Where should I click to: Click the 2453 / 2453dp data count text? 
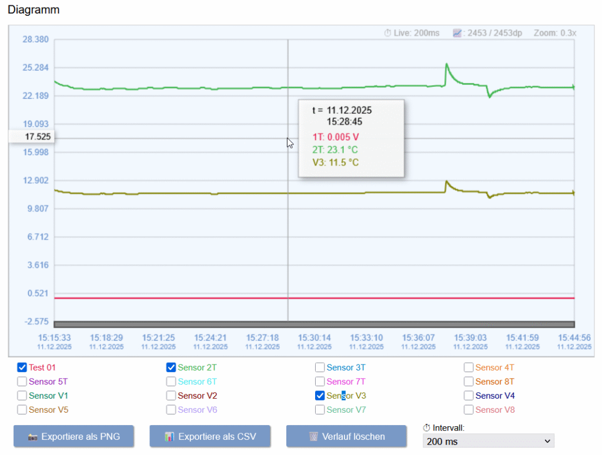click(x=494, y=33)
